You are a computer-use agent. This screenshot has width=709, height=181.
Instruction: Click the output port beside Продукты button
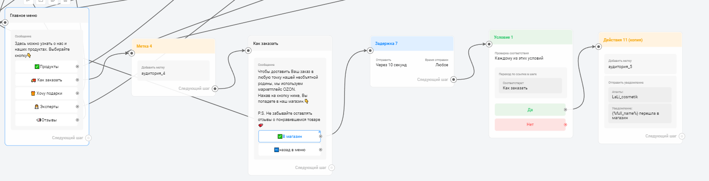[x=78, y=67]
